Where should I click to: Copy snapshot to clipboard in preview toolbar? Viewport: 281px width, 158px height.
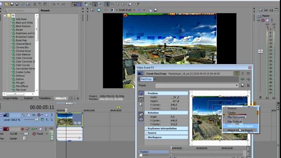coord(150,10)
